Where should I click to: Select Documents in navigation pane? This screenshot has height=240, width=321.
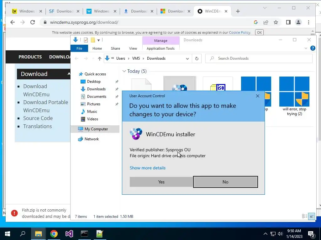click(x=97, y=97)
